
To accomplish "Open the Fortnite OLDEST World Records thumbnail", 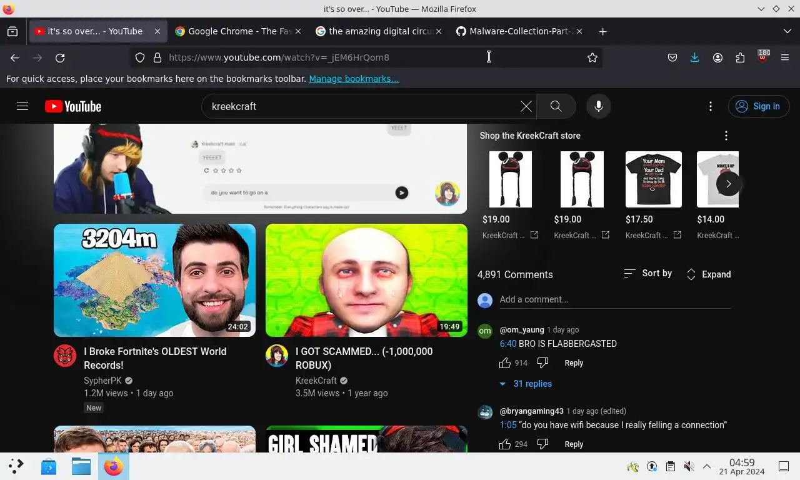I will click(154, 281).
